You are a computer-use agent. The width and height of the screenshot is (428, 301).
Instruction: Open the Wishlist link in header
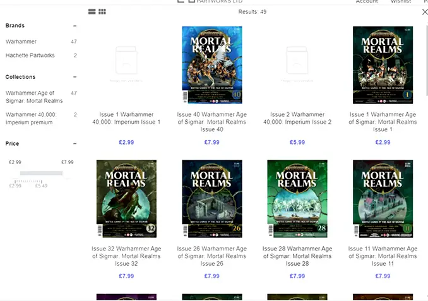tap(401, 2)
